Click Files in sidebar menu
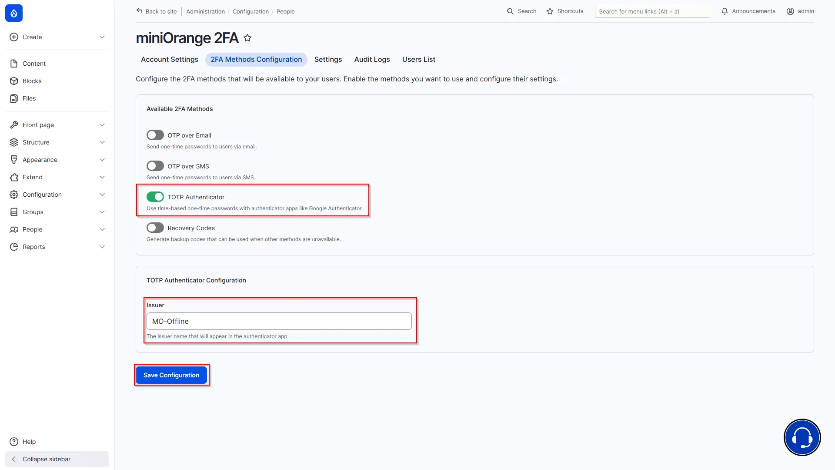Screen dimensions: 835x470 [x=29, y=98]
